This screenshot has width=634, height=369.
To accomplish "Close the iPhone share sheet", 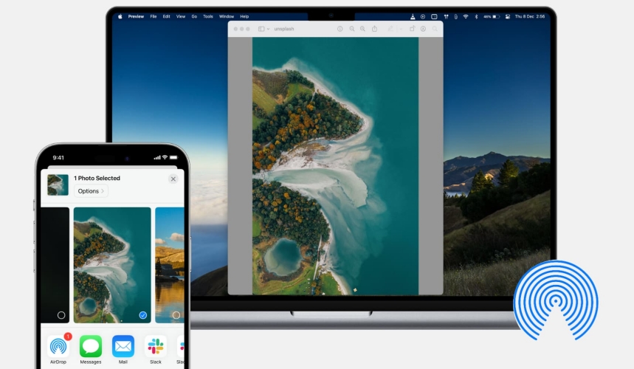I will click(173, 179).
